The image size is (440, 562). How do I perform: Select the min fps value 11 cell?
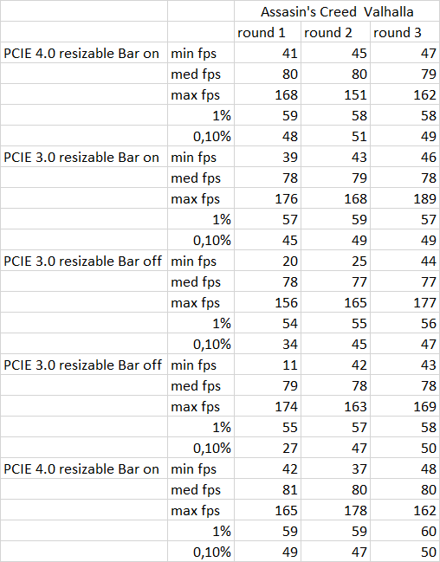pyautogui.click(x=268, y=365)
